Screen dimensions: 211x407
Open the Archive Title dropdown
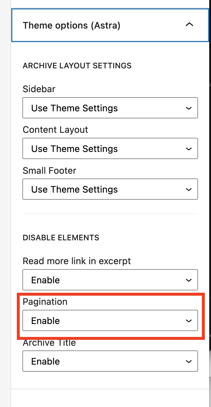tap(110, 361)
